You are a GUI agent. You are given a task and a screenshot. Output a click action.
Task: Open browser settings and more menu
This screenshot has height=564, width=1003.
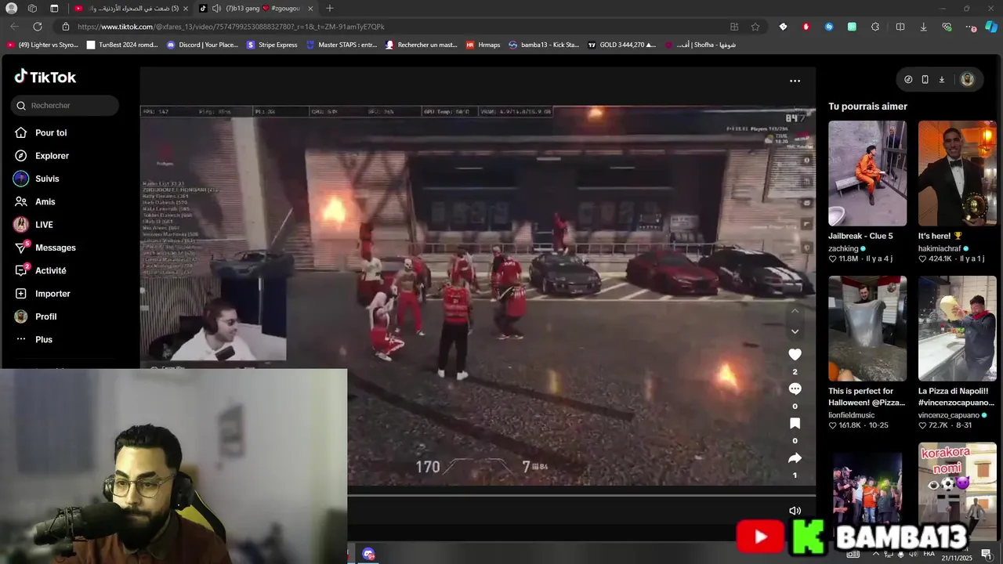coord(969,27)
